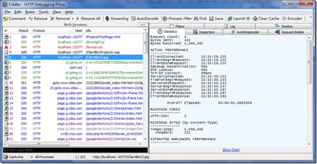
Task: Click sessions list scroll up arrow
Action: (x=145, y=30)
